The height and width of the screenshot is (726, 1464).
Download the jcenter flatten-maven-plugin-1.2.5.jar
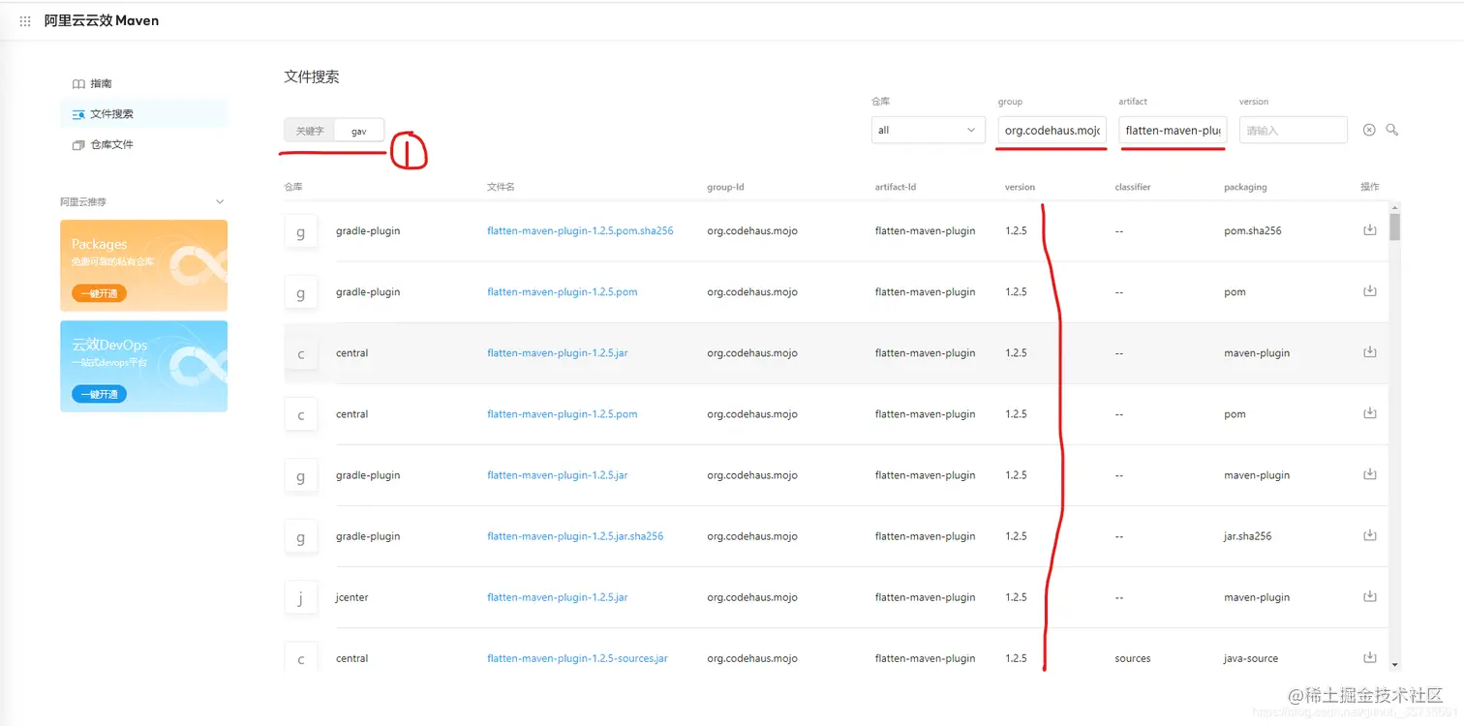coord(1370,596)
